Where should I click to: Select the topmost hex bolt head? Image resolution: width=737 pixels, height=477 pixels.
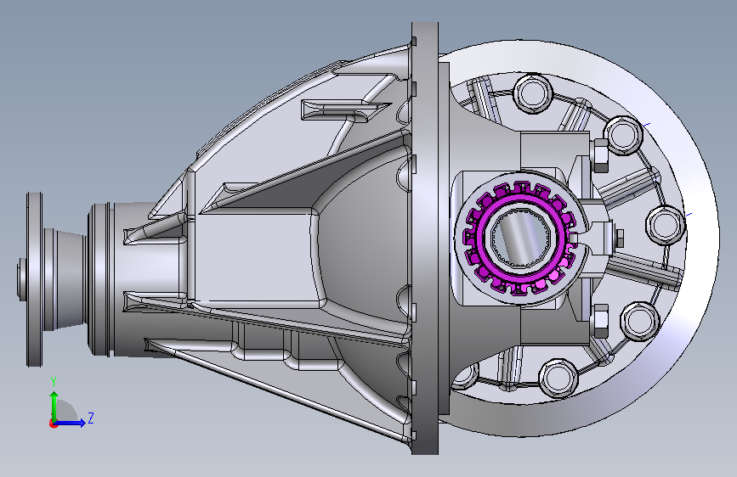(532, 93)
